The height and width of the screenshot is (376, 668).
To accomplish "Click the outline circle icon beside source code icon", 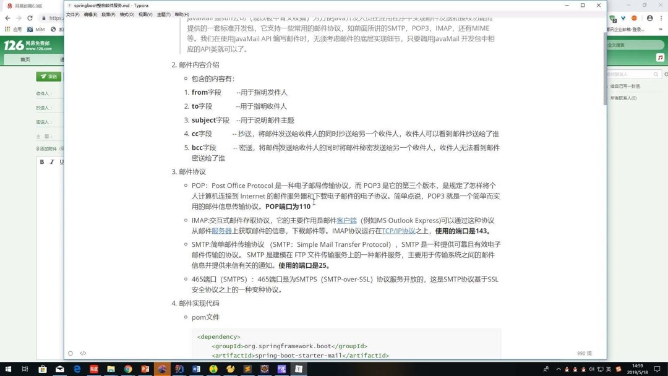I will click(x=71, y=353).
